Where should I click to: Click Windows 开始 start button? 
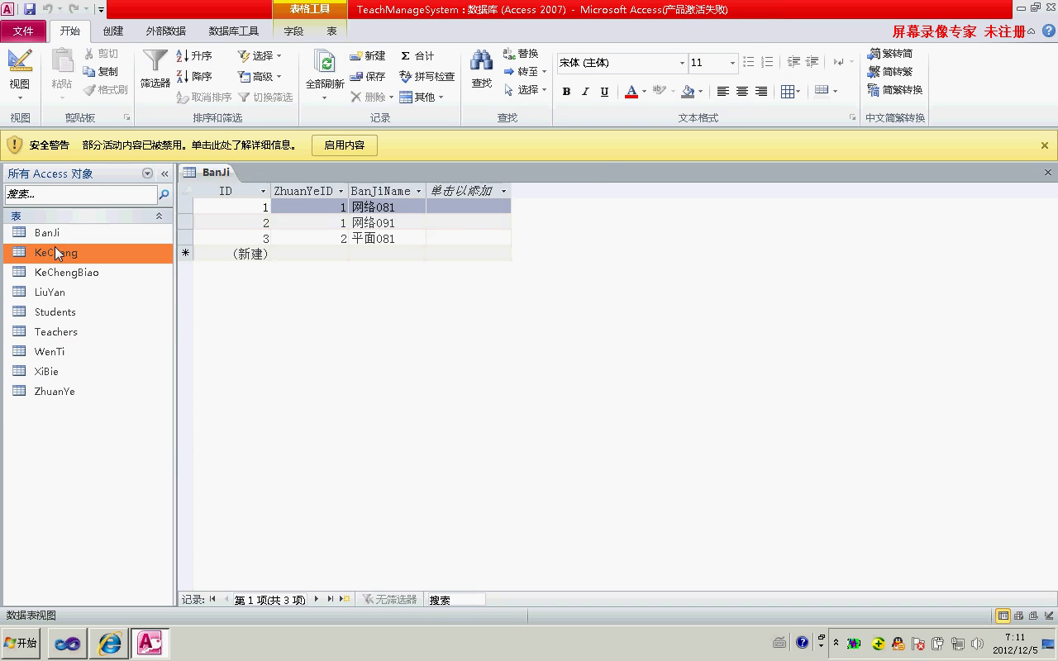pyautogui.click(x=21, y=643)
